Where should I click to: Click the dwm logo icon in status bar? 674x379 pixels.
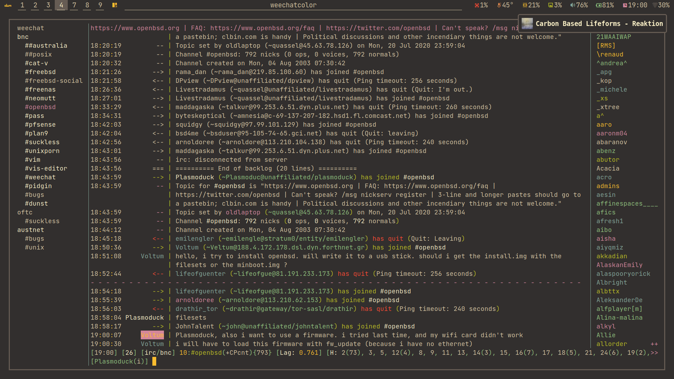coord(8,5)
